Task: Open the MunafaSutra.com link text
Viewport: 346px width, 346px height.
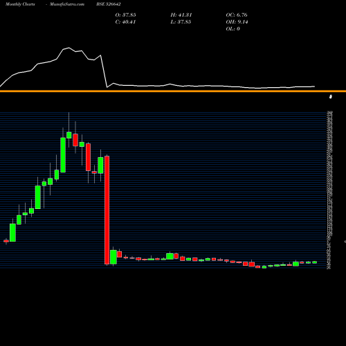Action: click(x=67, y=4)
